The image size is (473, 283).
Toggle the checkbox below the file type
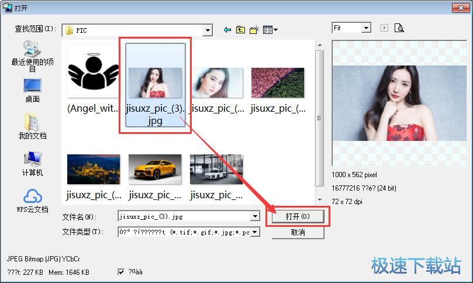(121, 272)
